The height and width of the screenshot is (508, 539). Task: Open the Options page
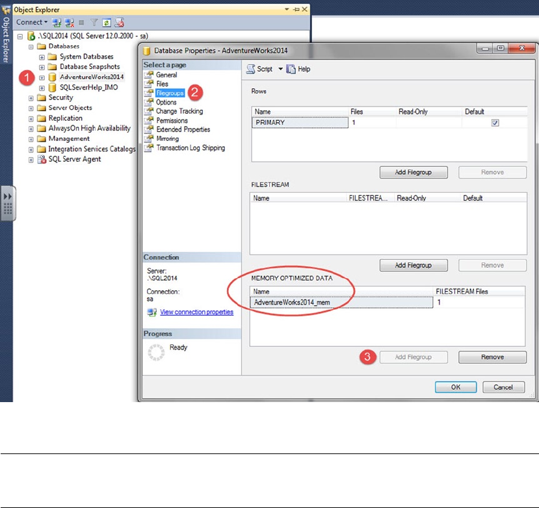166,103
